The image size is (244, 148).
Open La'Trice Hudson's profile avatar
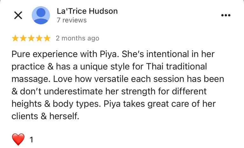pyautogui.click(x=41, y=15)
